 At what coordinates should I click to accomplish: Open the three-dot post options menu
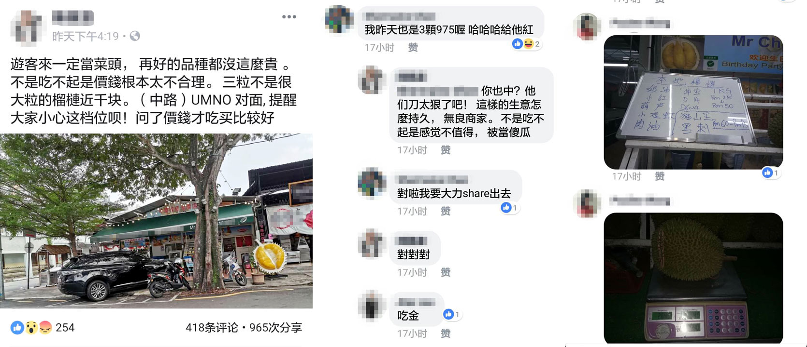pos(289,17)
